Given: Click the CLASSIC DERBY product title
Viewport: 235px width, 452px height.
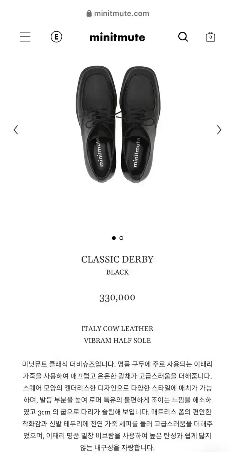Looking at the screenshot, I should [117, 260].
